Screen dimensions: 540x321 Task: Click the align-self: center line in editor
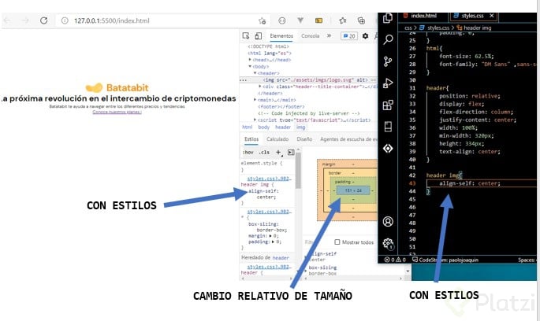click(469, 183)
